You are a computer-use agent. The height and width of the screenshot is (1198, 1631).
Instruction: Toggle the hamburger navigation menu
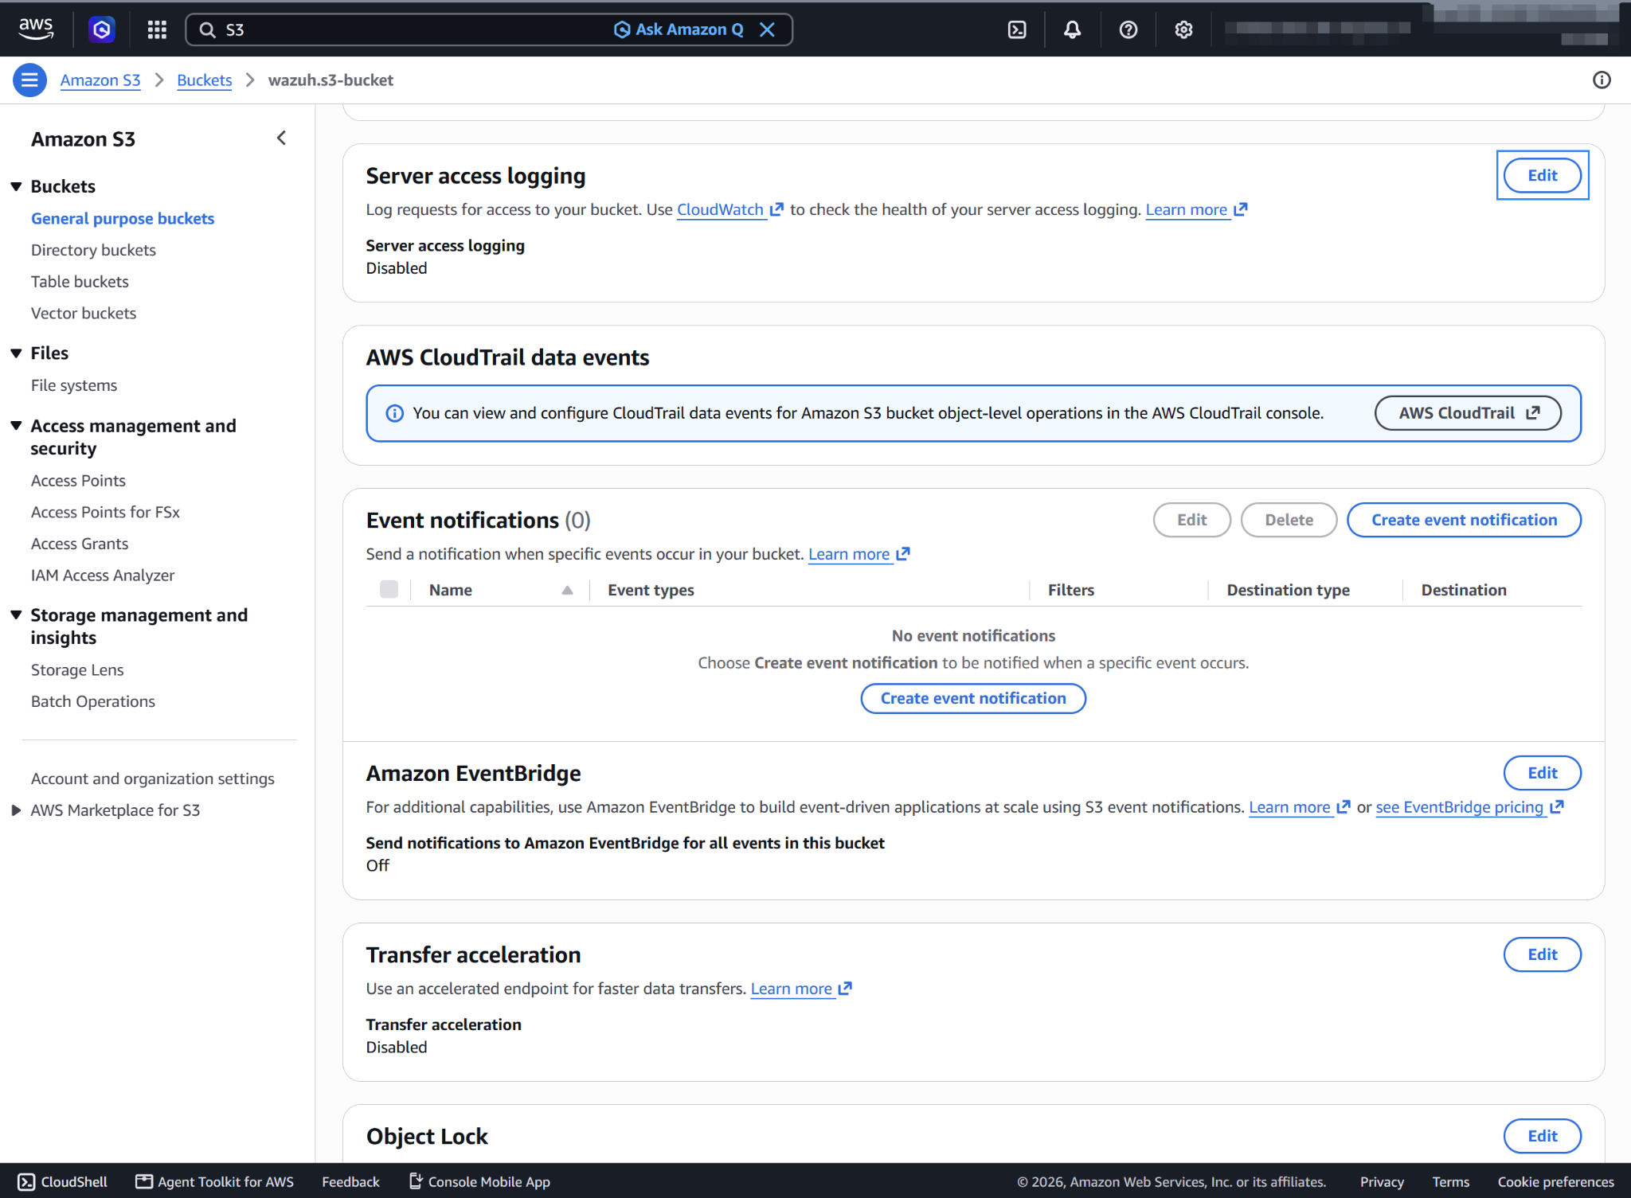click(x=29, y=80)
